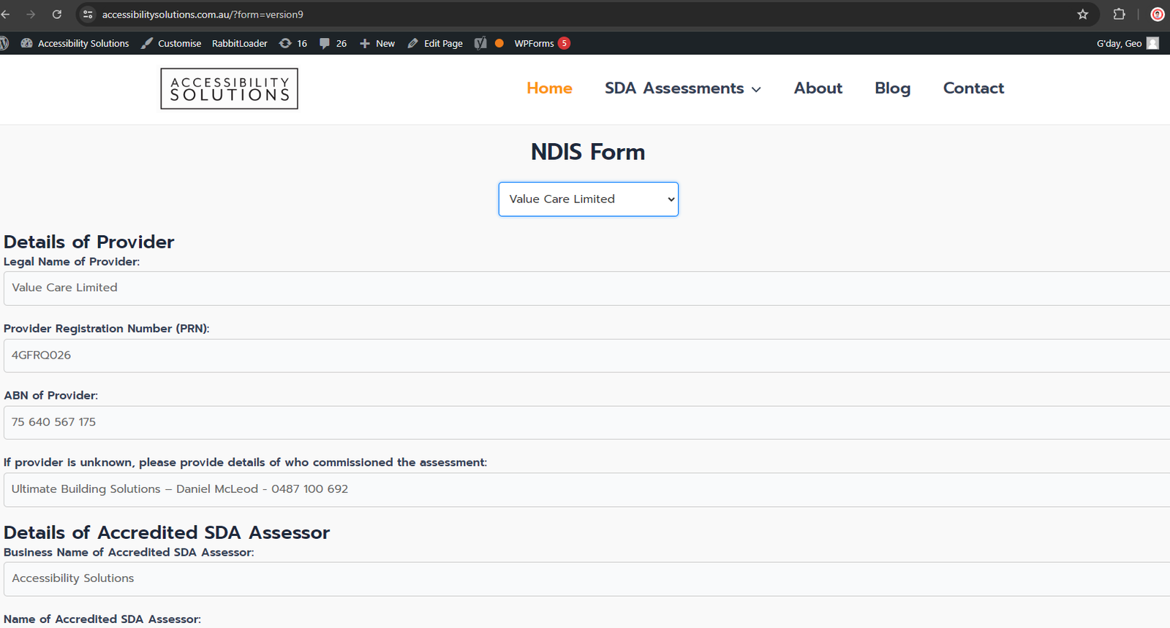Open the Value Care Limited provider dropdown
This screenshot has width=1170, height=628.
click(x=588, y=199)
